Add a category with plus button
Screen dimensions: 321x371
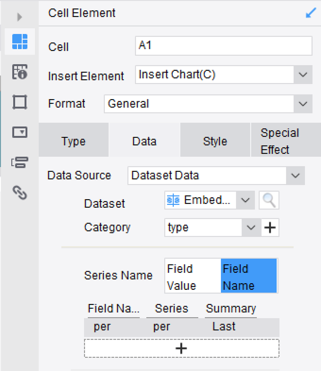[x=270, y=228]
